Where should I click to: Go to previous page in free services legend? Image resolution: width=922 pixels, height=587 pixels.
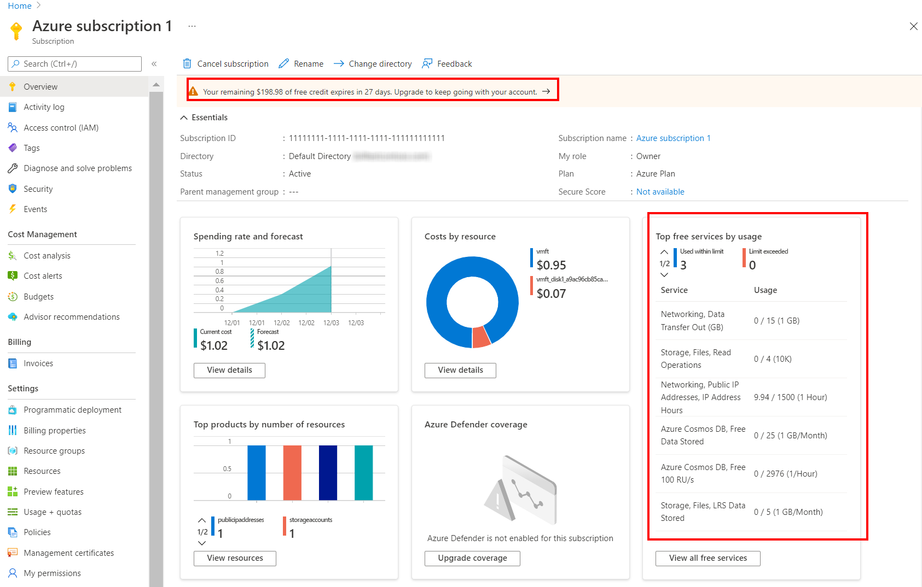pyautogui.click(x=664, y=252)
